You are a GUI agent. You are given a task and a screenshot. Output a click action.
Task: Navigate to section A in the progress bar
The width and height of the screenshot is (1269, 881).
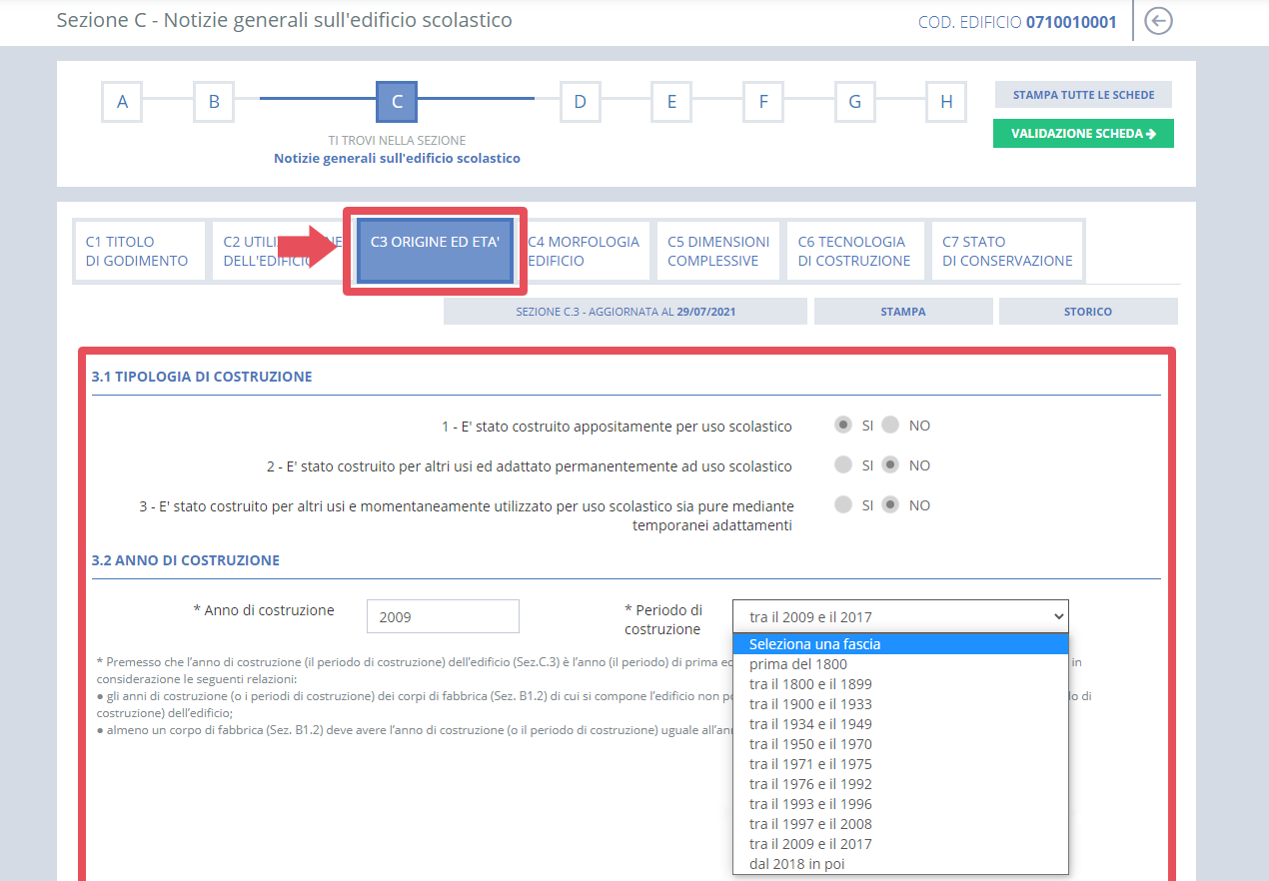pos(121,101)
